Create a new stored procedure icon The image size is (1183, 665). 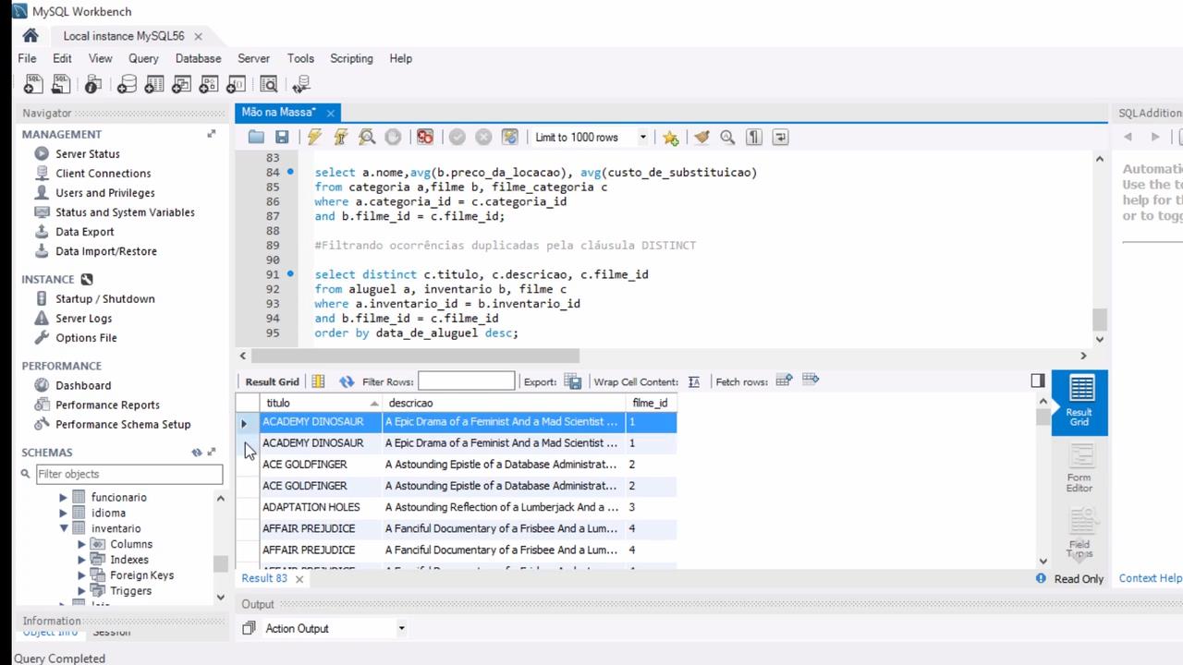(x=209, y=85)
